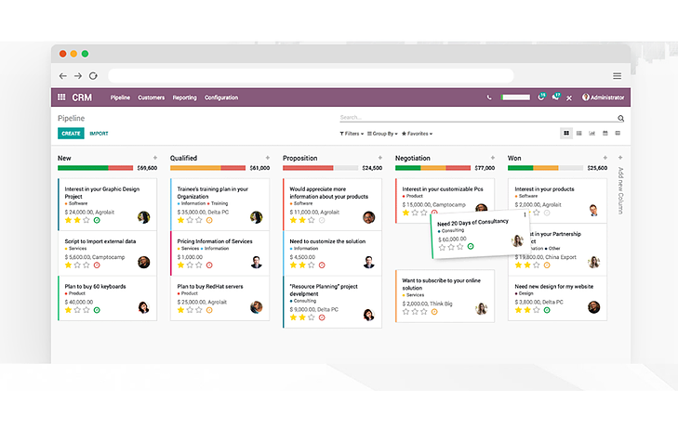This screenshot has height=427, width=678.
Task: Open the apps grid menu icon
Action: coord(61,97)
